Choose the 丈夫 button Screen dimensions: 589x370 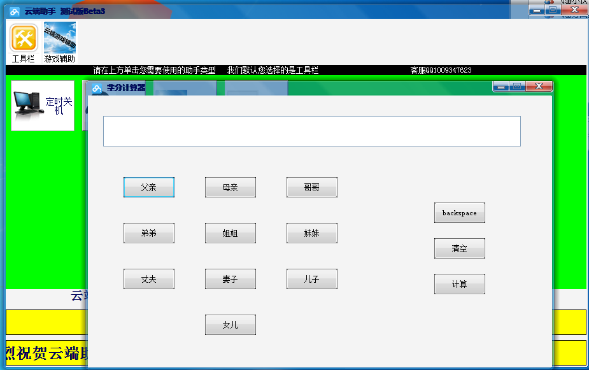click(149, 279)
